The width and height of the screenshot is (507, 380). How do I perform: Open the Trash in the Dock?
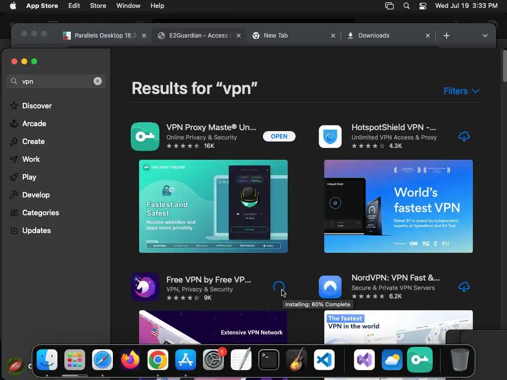click(460, 360)
